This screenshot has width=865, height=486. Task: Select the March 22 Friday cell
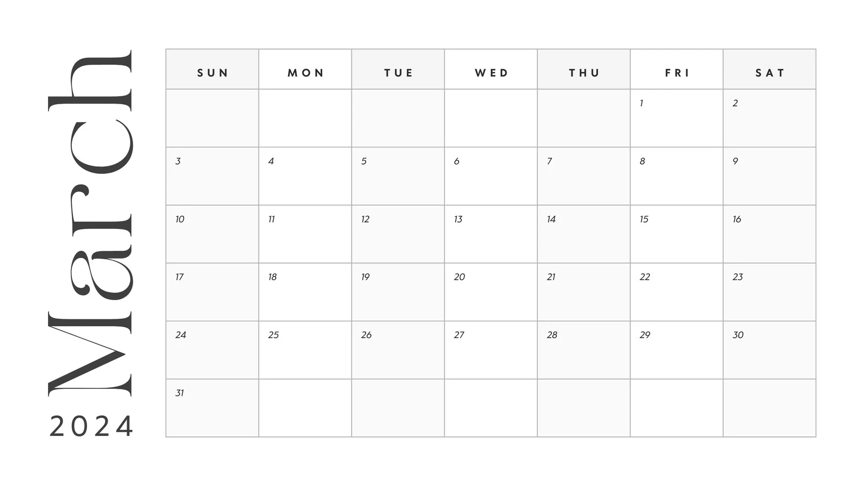click(676, 292)
